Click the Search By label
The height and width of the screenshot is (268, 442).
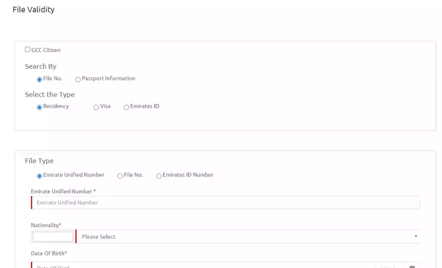(x=41, y=67)
